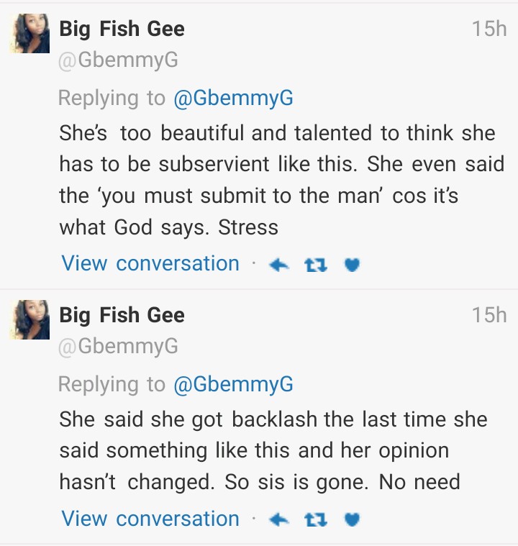Retweet the tweet ending with 'Stress'
Viewport: 518px width, 546px height.
coord(316,265)
